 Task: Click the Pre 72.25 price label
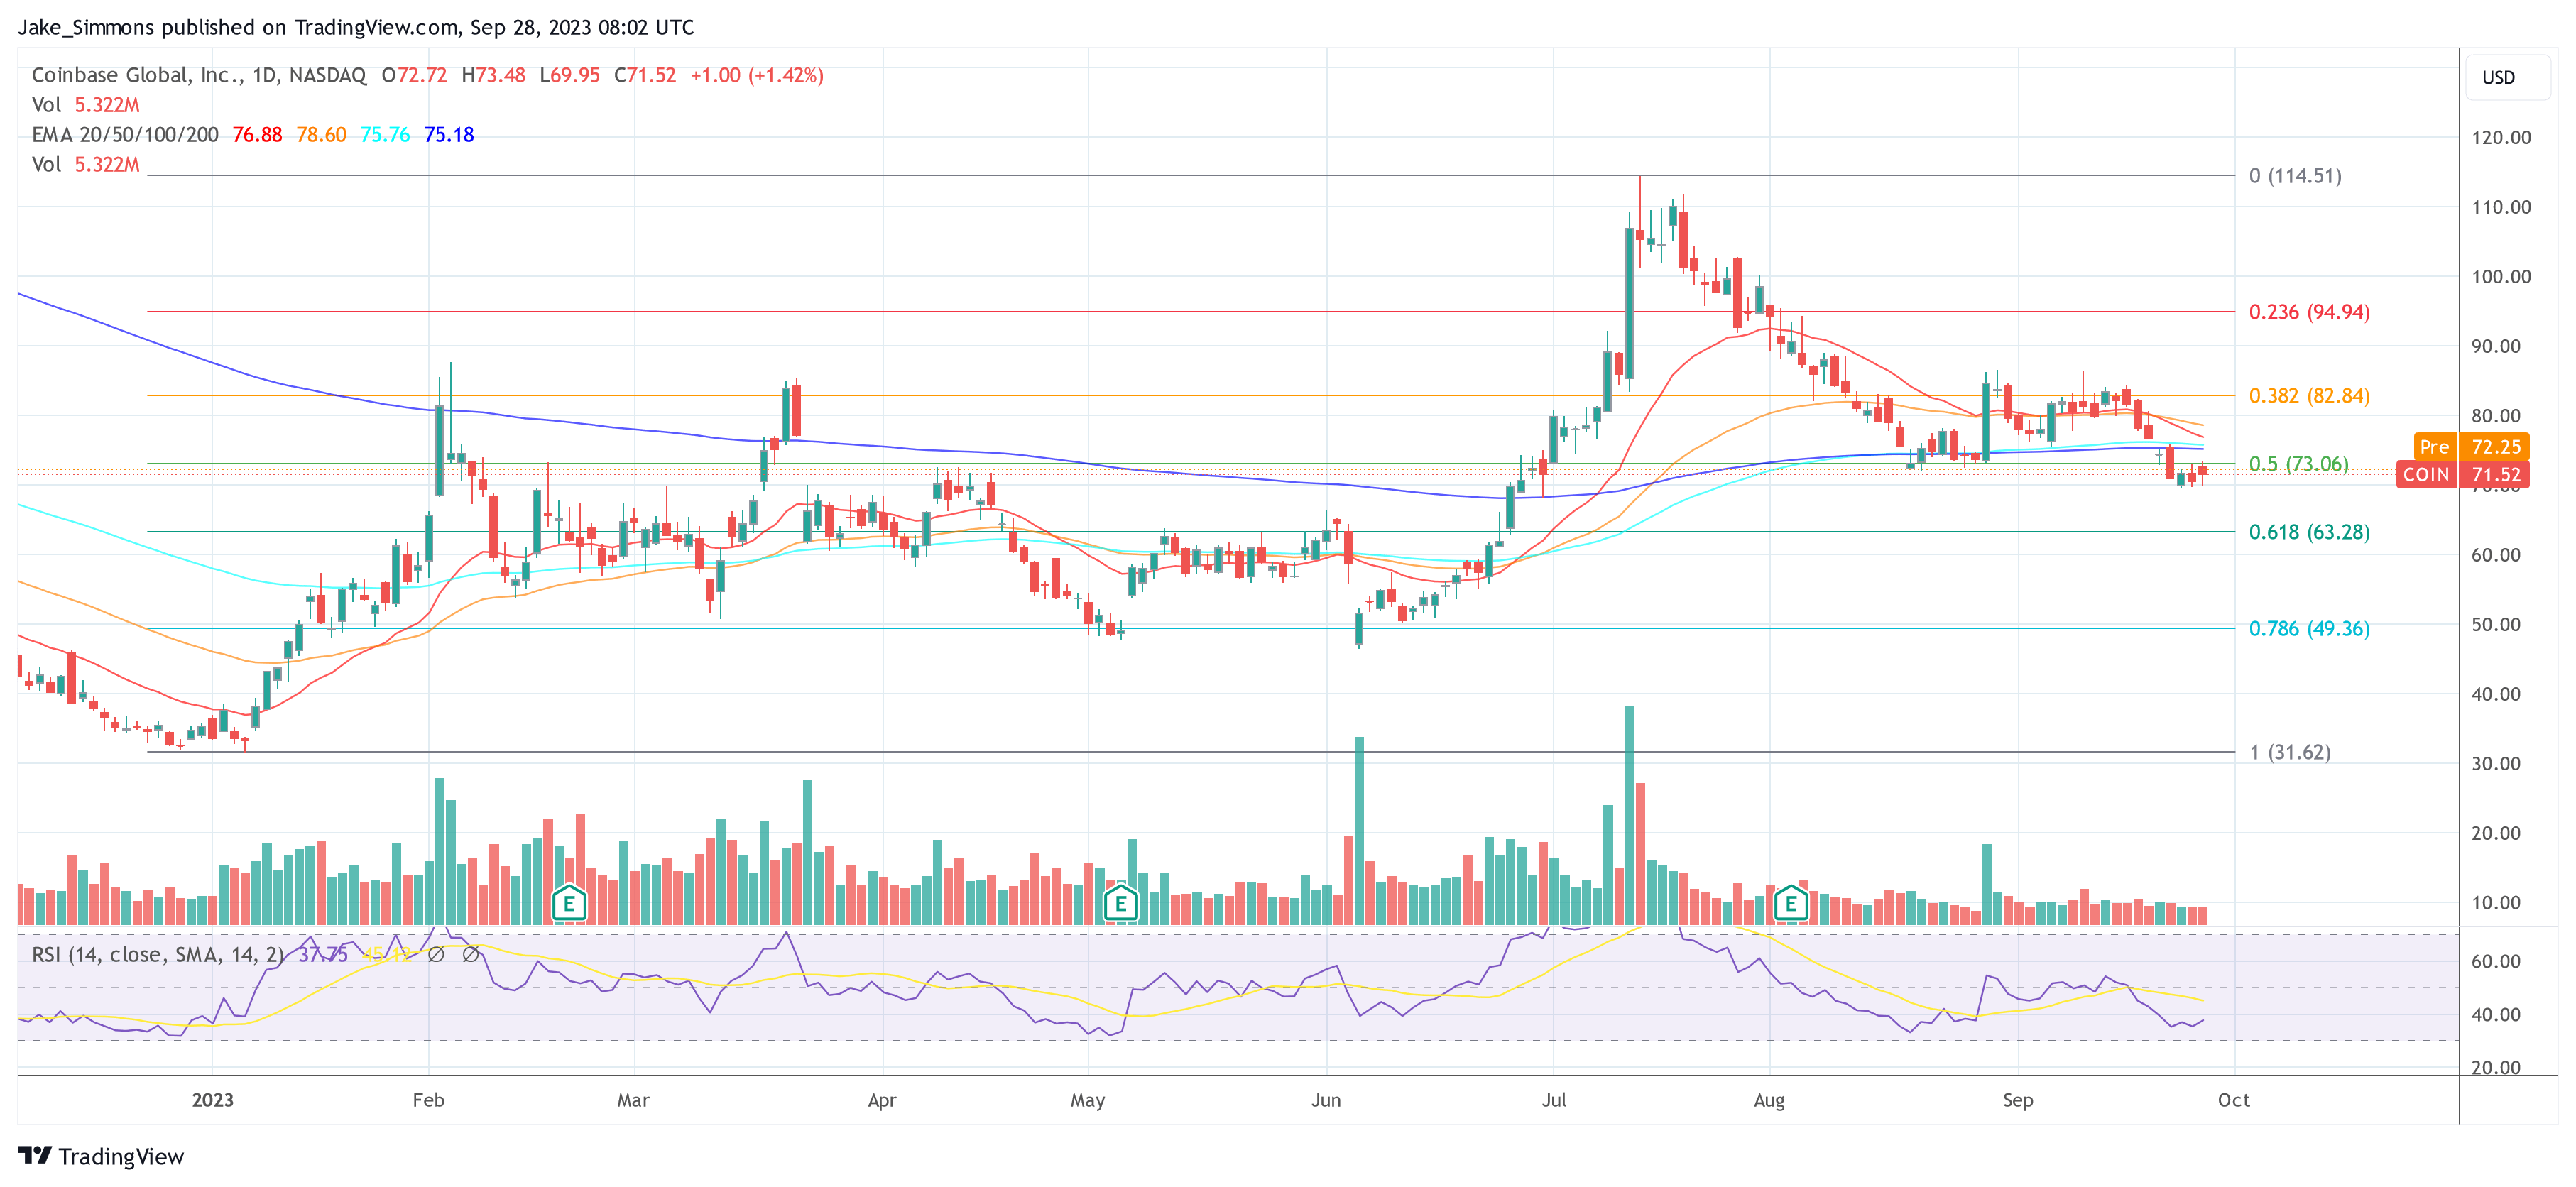pos(2471,446)
